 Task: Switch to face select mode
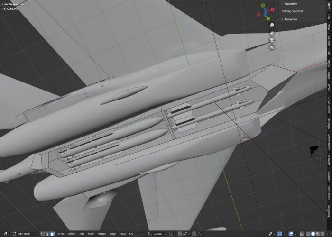52,234
